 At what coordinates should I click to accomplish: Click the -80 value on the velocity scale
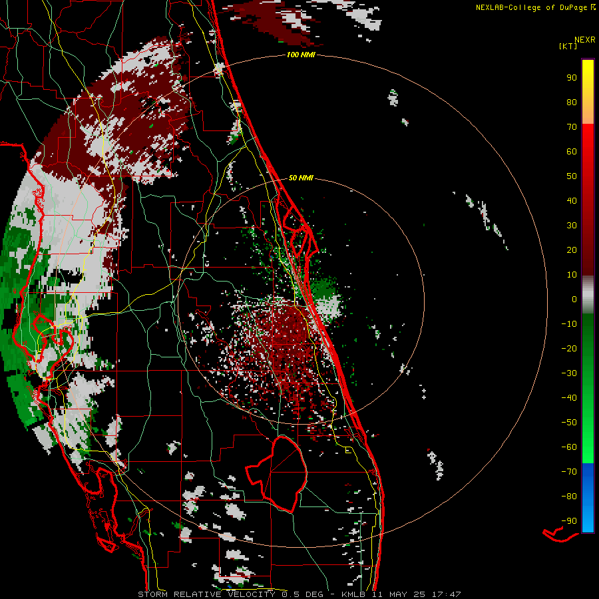coord(569,497)
